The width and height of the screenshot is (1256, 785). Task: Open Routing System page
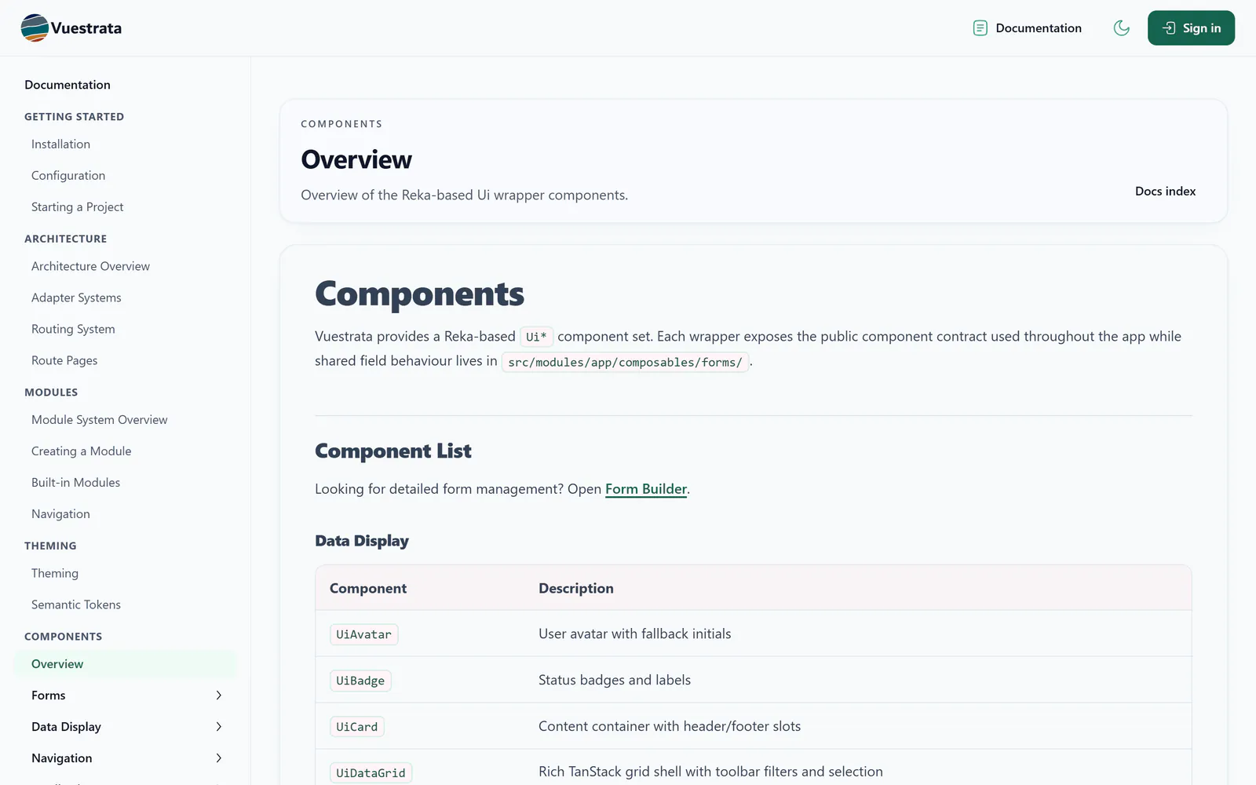(x=73, y=330)
